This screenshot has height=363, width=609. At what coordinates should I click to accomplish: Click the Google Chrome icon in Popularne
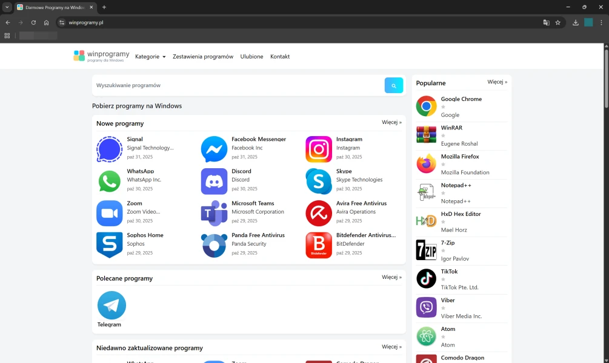pos(426,106)
